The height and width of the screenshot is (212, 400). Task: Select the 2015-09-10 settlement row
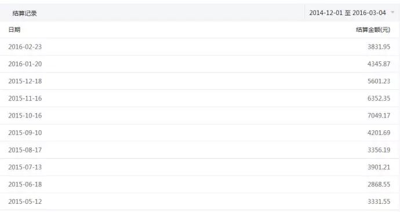[x=199, y=133]
